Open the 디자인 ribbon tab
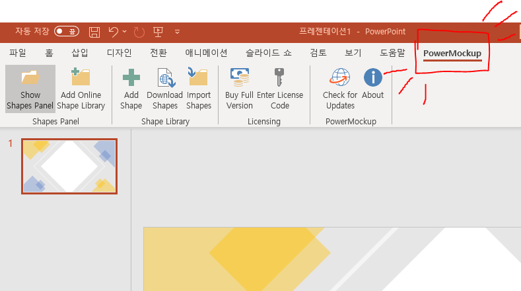Screen dimensions: 521x291 tap(119, 53)
